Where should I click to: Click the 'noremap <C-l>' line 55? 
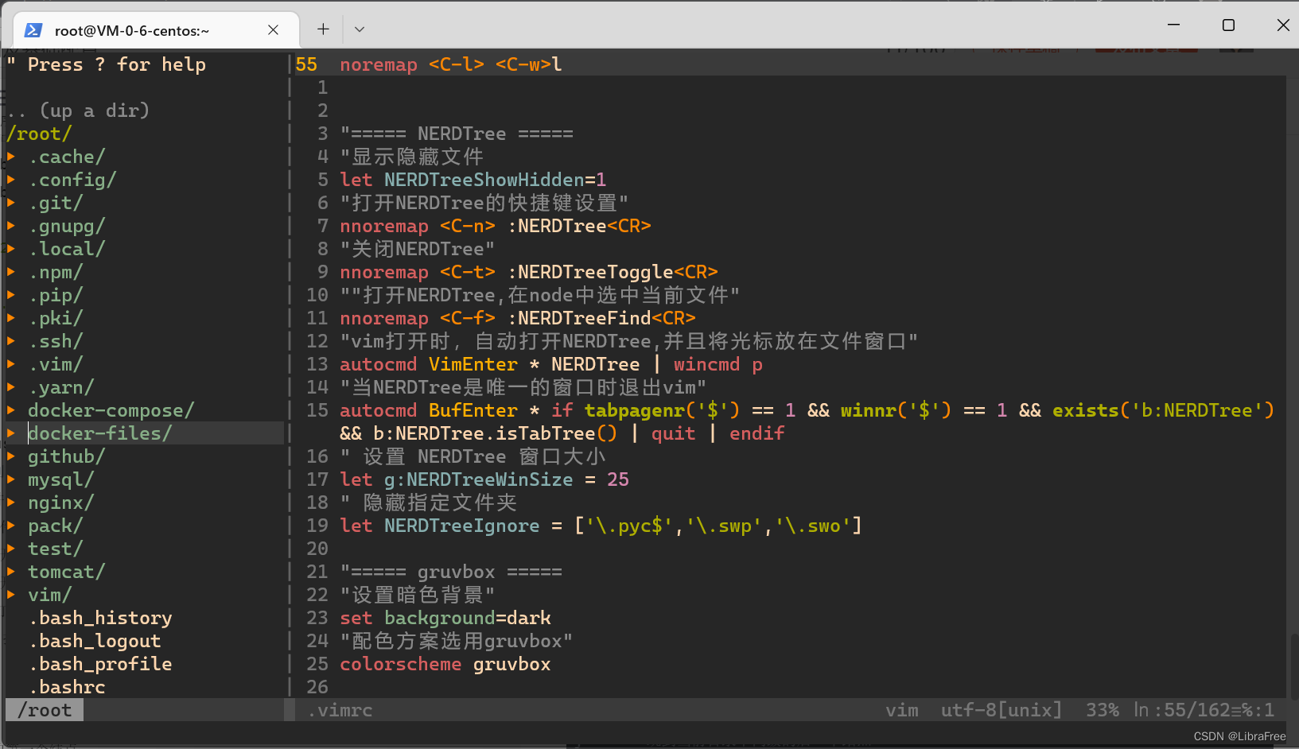tap(451, 64)
